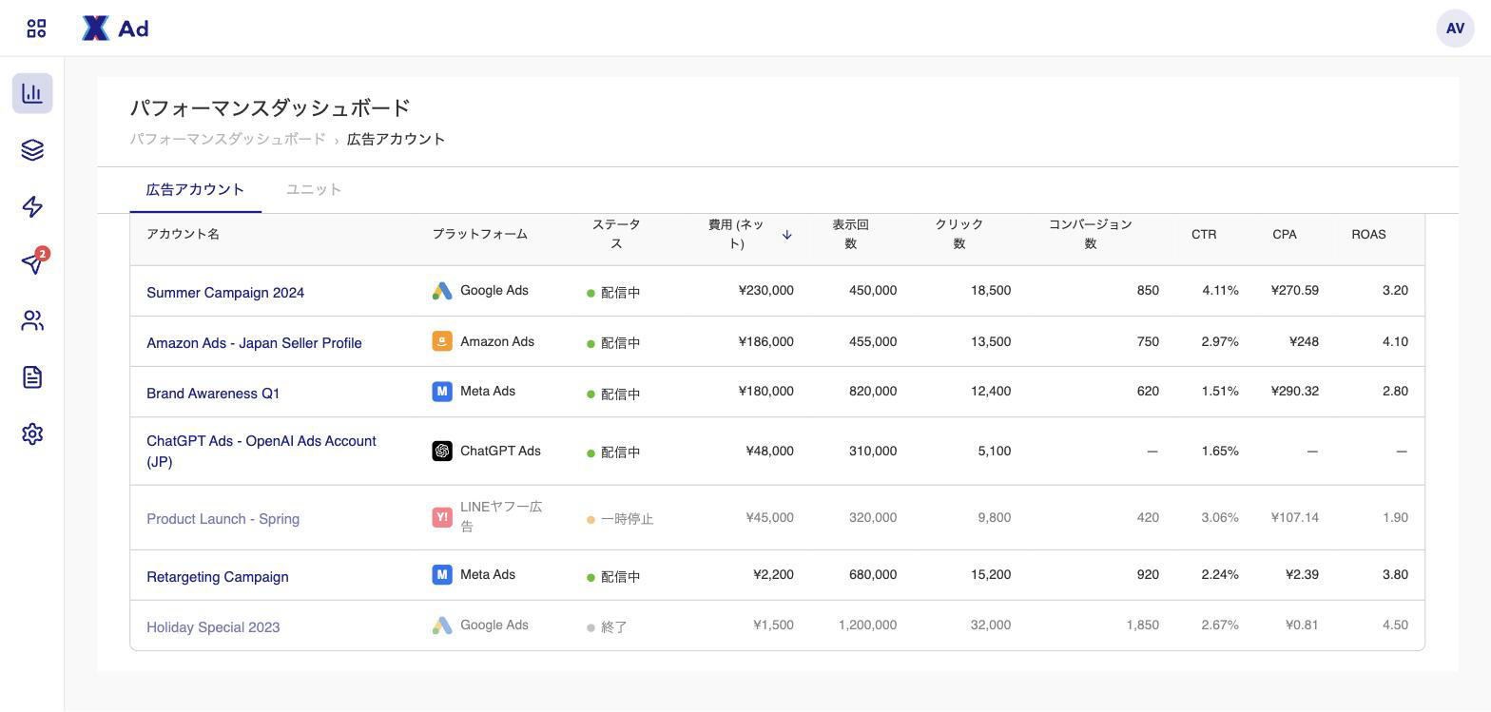Click Google Ads icon in Summer Campaign row
Viewport: 1491px width, 712px height.
(x=442, y=291)
